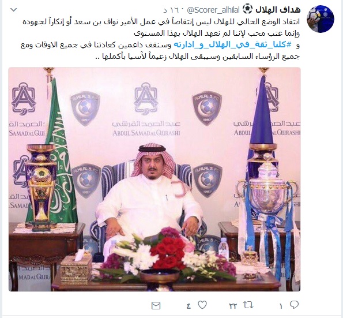Open the display name هداف الهلال

click(278, 10)
